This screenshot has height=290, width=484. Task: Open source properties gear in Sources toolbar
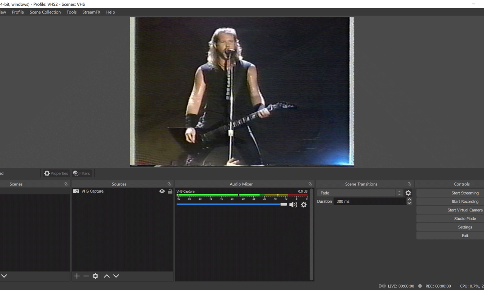(x=96, y=276)
